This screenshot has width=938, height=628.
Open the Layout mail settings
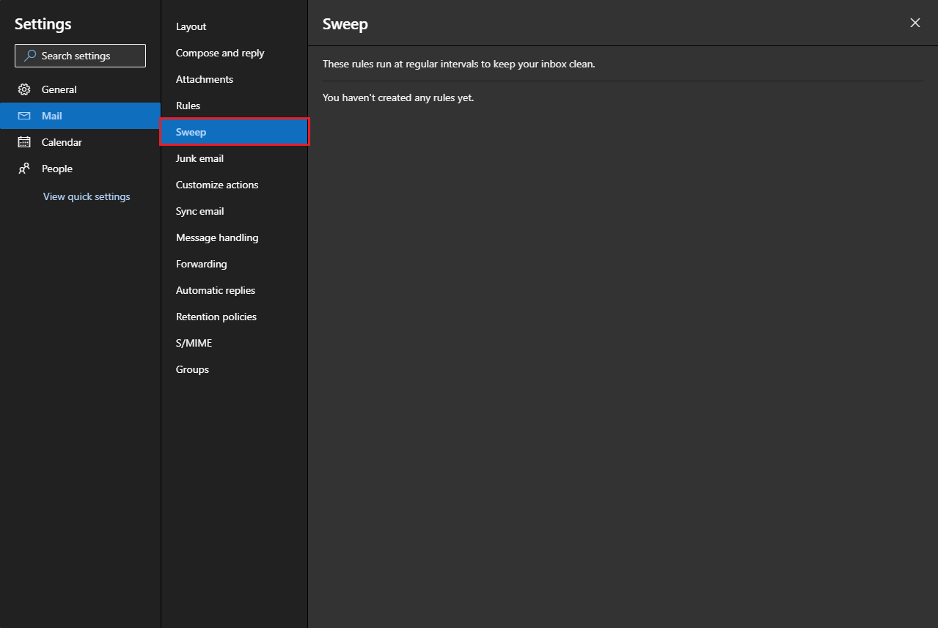(x=235, y=26)
